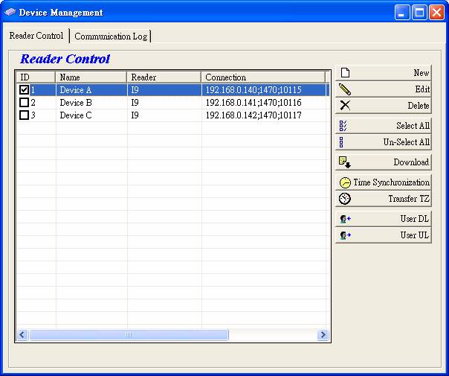The width and height of the screenshot is (449, 376).
Task: Select the Device C name cell
Action: pos(76,115)
